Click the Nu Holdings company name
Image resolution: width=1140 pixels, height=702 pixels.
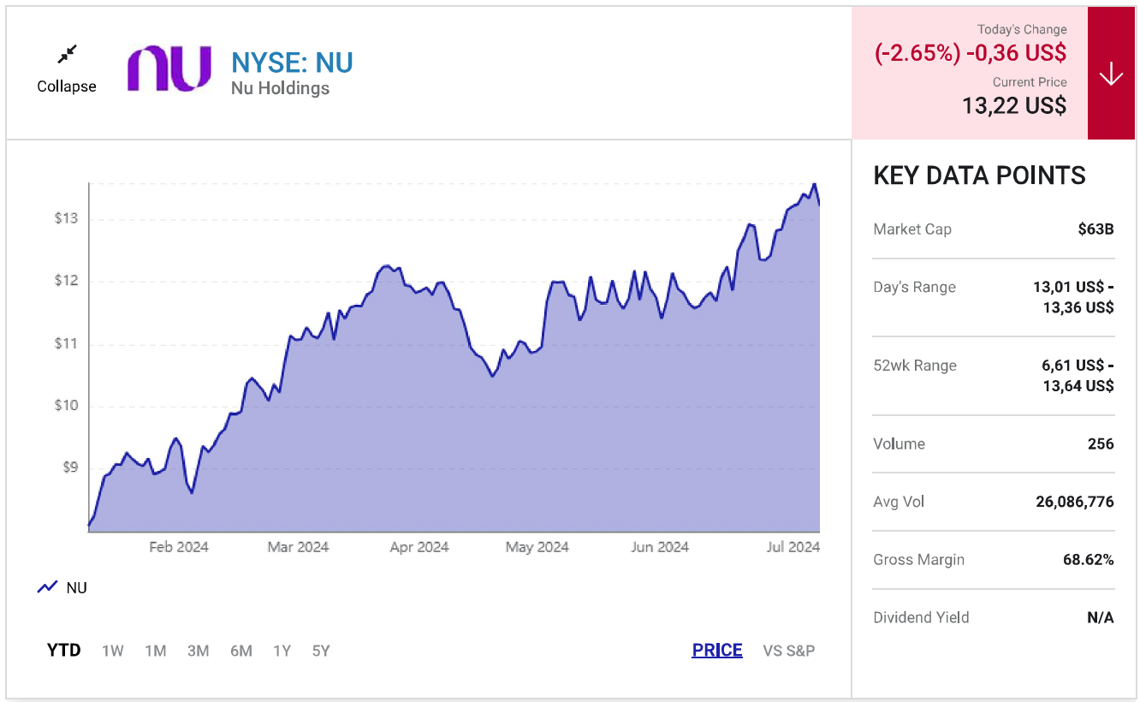pyautogui.click(x=280, y=88)
